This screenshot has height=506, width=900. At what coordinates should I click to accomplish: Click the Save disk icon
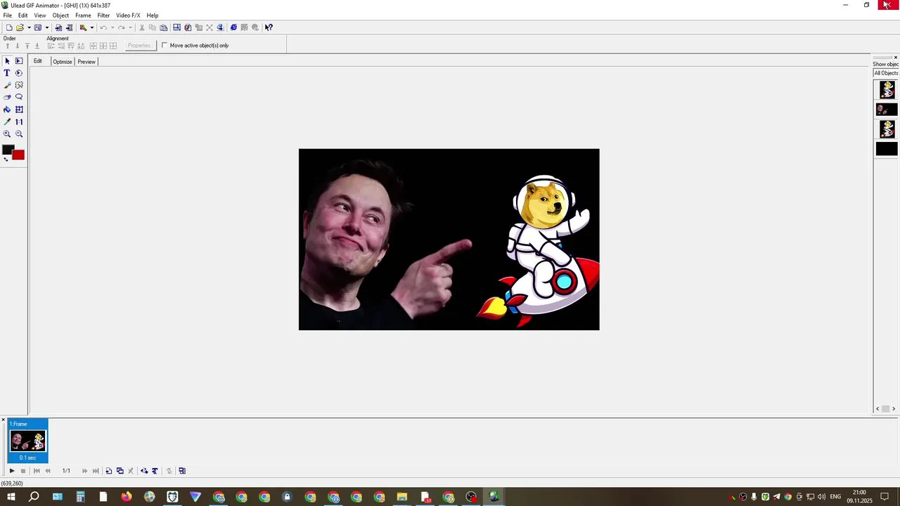(38, 27)
